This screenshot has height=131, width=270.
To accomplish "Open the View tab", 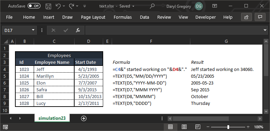I will point(183,17).
